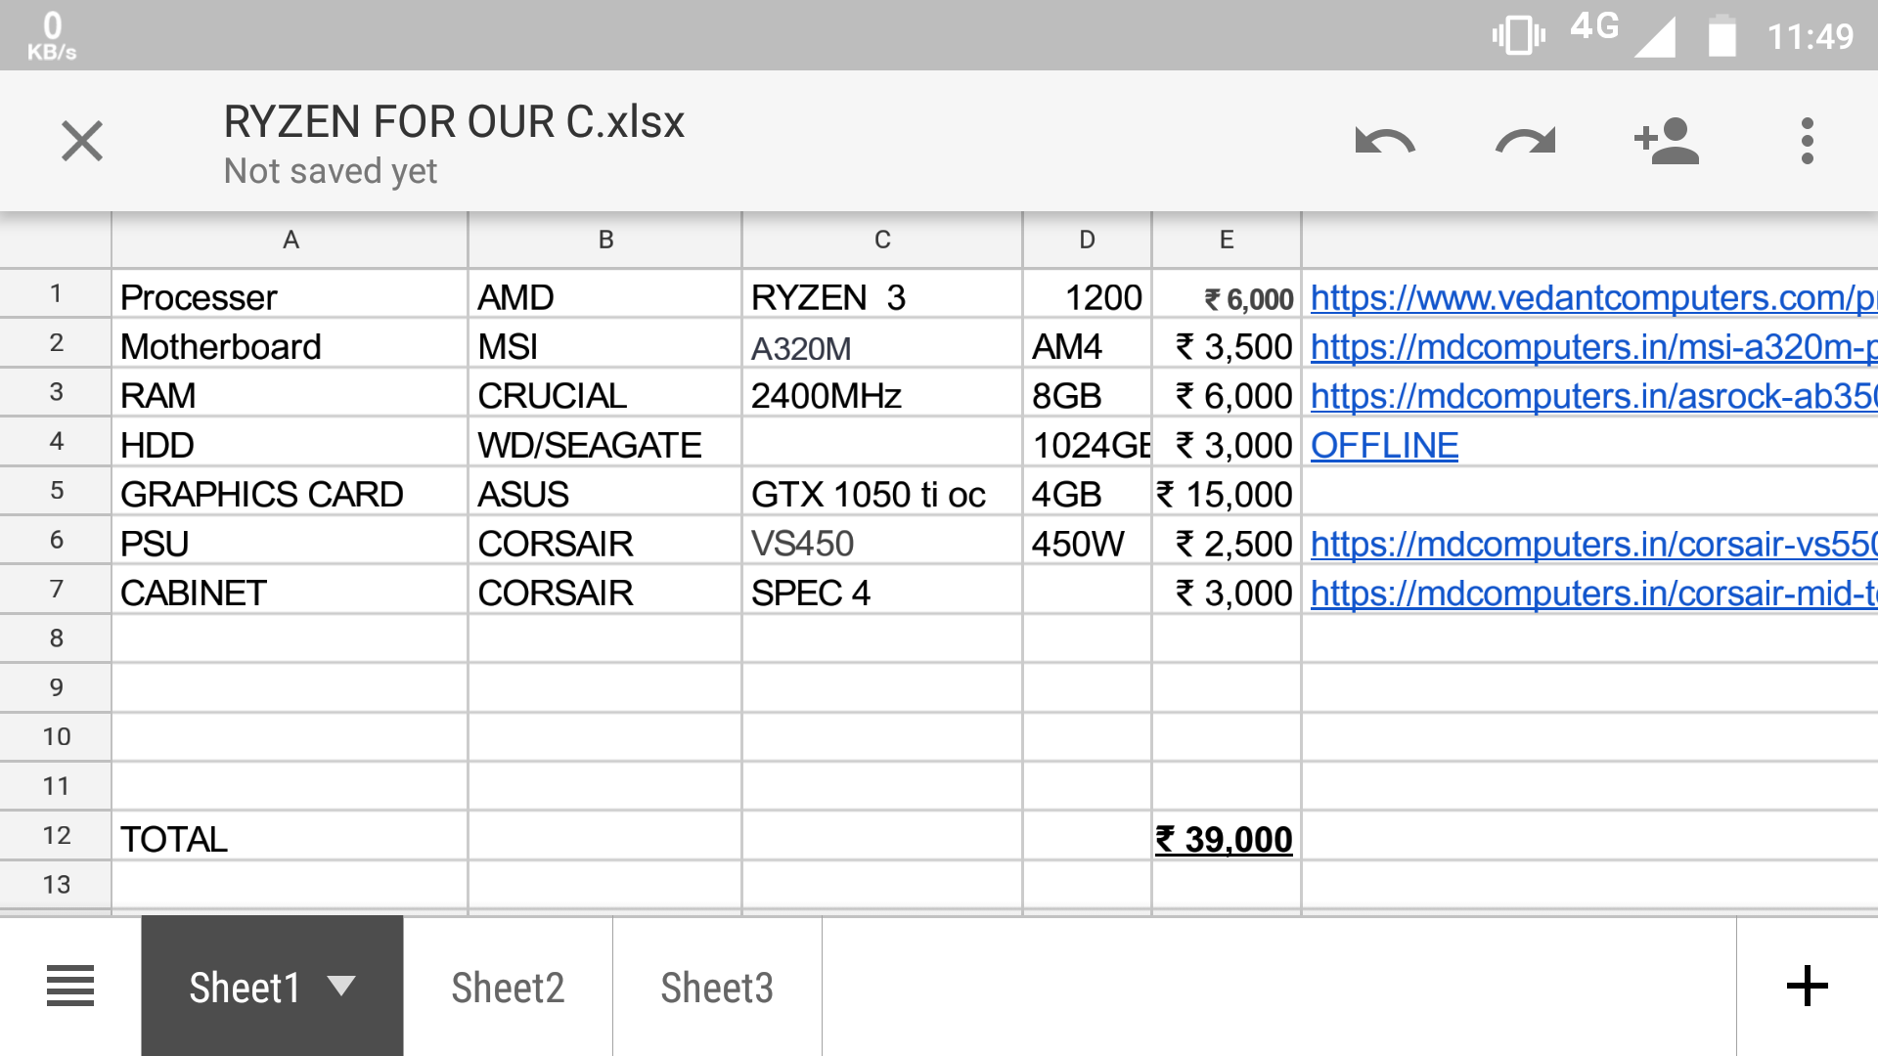This screenshot has width=1878, height=1056.
Task: Select the 'ASUS' cell
Action: point(605,490)
